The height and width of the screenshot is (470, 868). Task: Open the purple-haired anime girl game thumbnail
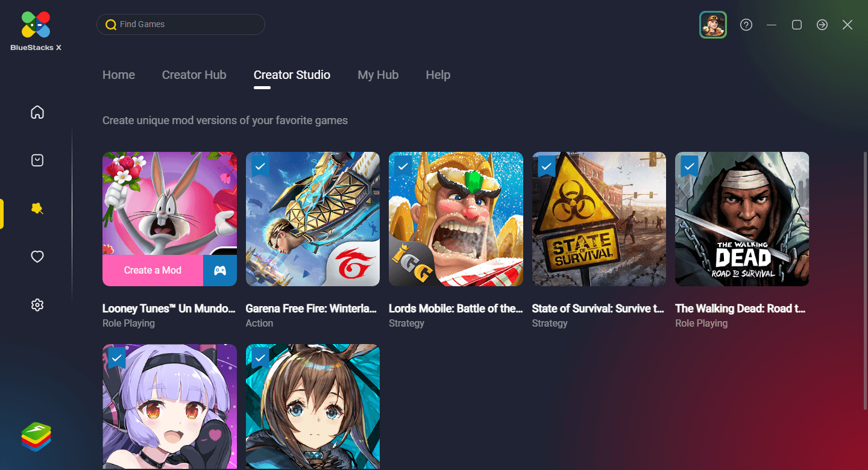click(x=169, y=407)
